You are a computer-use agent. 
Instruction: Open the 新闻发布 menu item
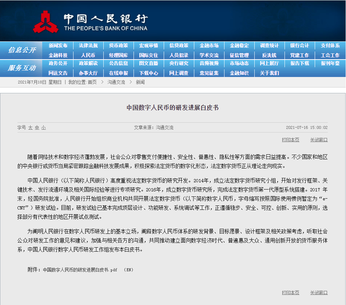[x=58, y=46]
